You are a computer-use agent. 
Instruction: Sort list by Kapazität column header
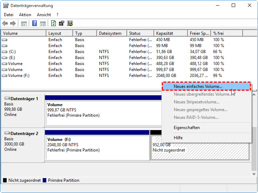tap(164, 33)
